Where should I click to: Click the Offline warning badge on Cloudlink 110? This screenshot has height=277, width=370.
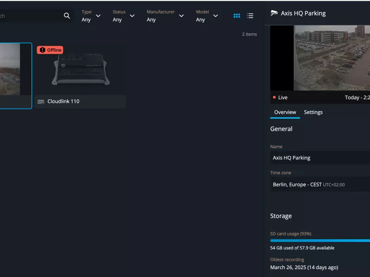[x=50, y=50]
